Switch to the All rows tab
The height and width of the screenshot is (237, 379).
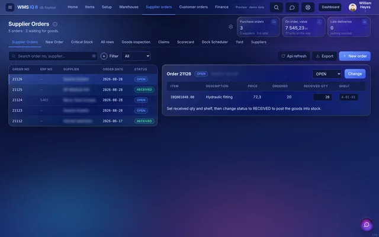[107, 42]
